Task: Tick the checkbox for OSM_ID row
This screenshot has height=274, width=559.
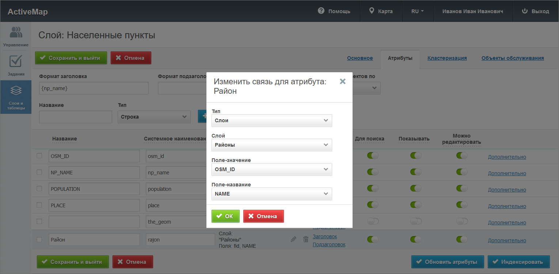Action: tap(39, 156)
